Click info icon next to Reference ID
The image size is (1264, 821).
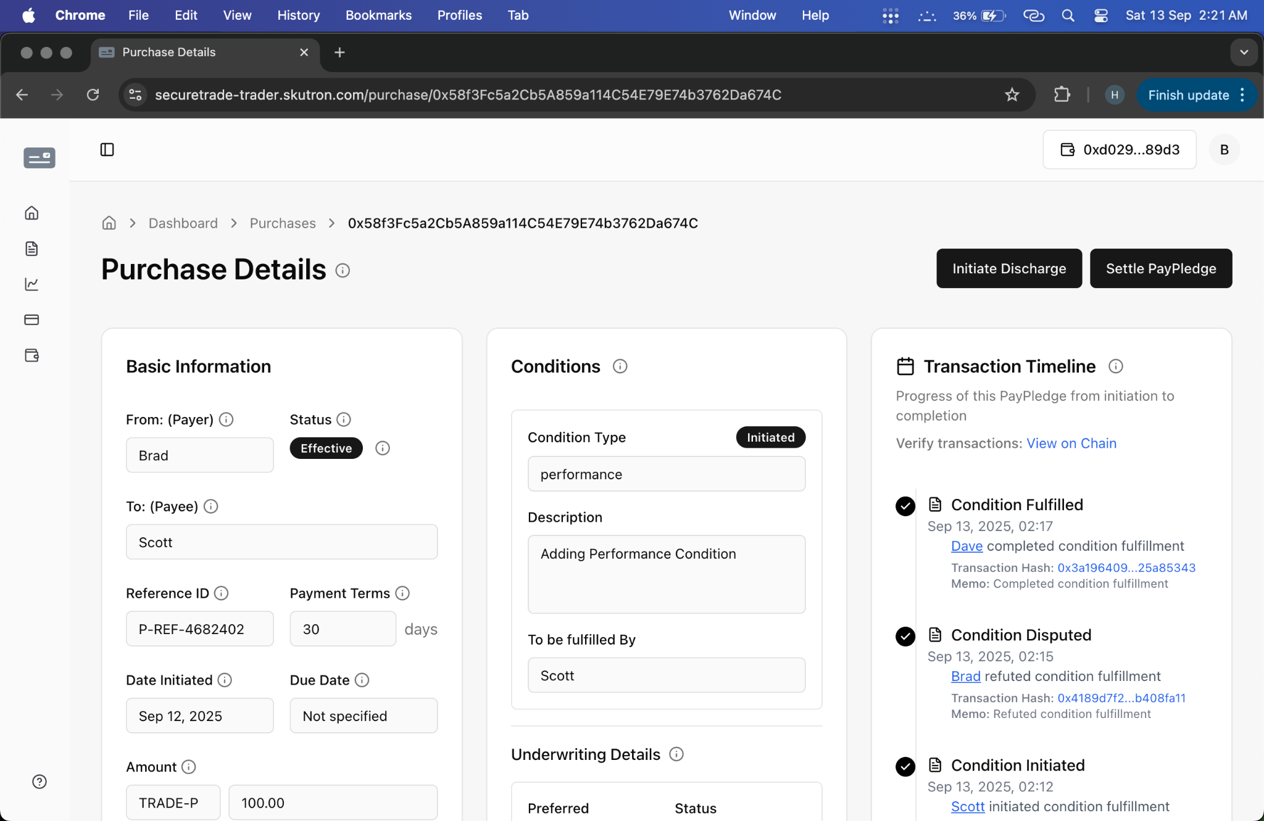tap(221, 593)
